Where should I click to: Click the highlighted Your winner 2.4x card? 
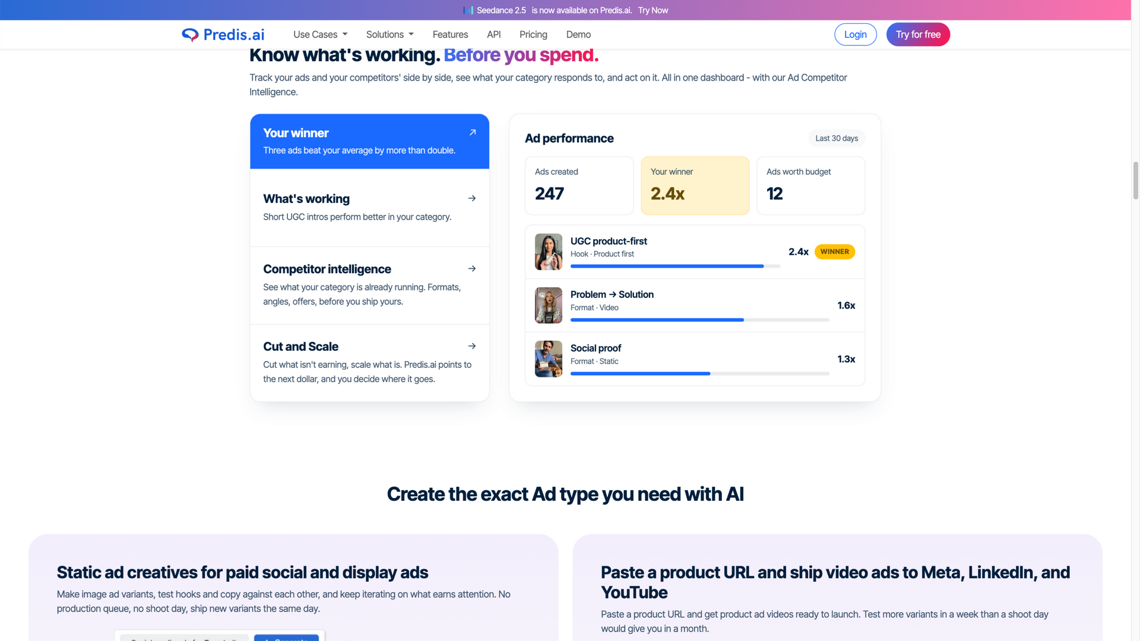[x=695, y=186]
